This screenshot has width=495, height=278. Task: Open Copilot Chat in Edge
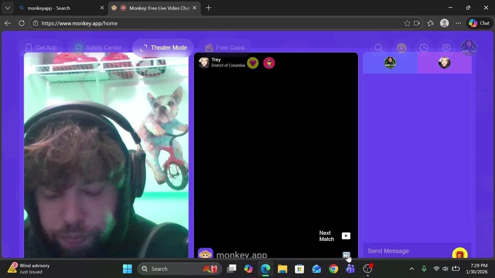480,23
